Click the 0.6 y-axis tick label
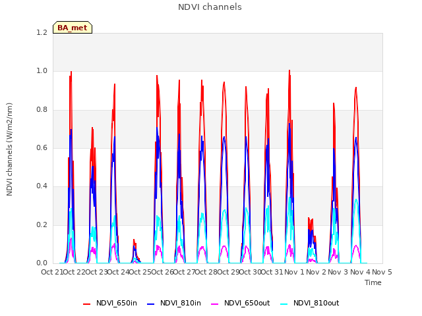Image resolution: width=422 pixels, height=316 pixels. pos(42,147)
